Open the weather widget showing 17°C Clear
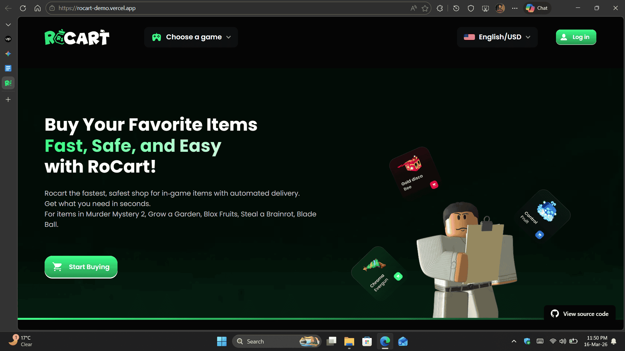625x351 pixels. 21,341
